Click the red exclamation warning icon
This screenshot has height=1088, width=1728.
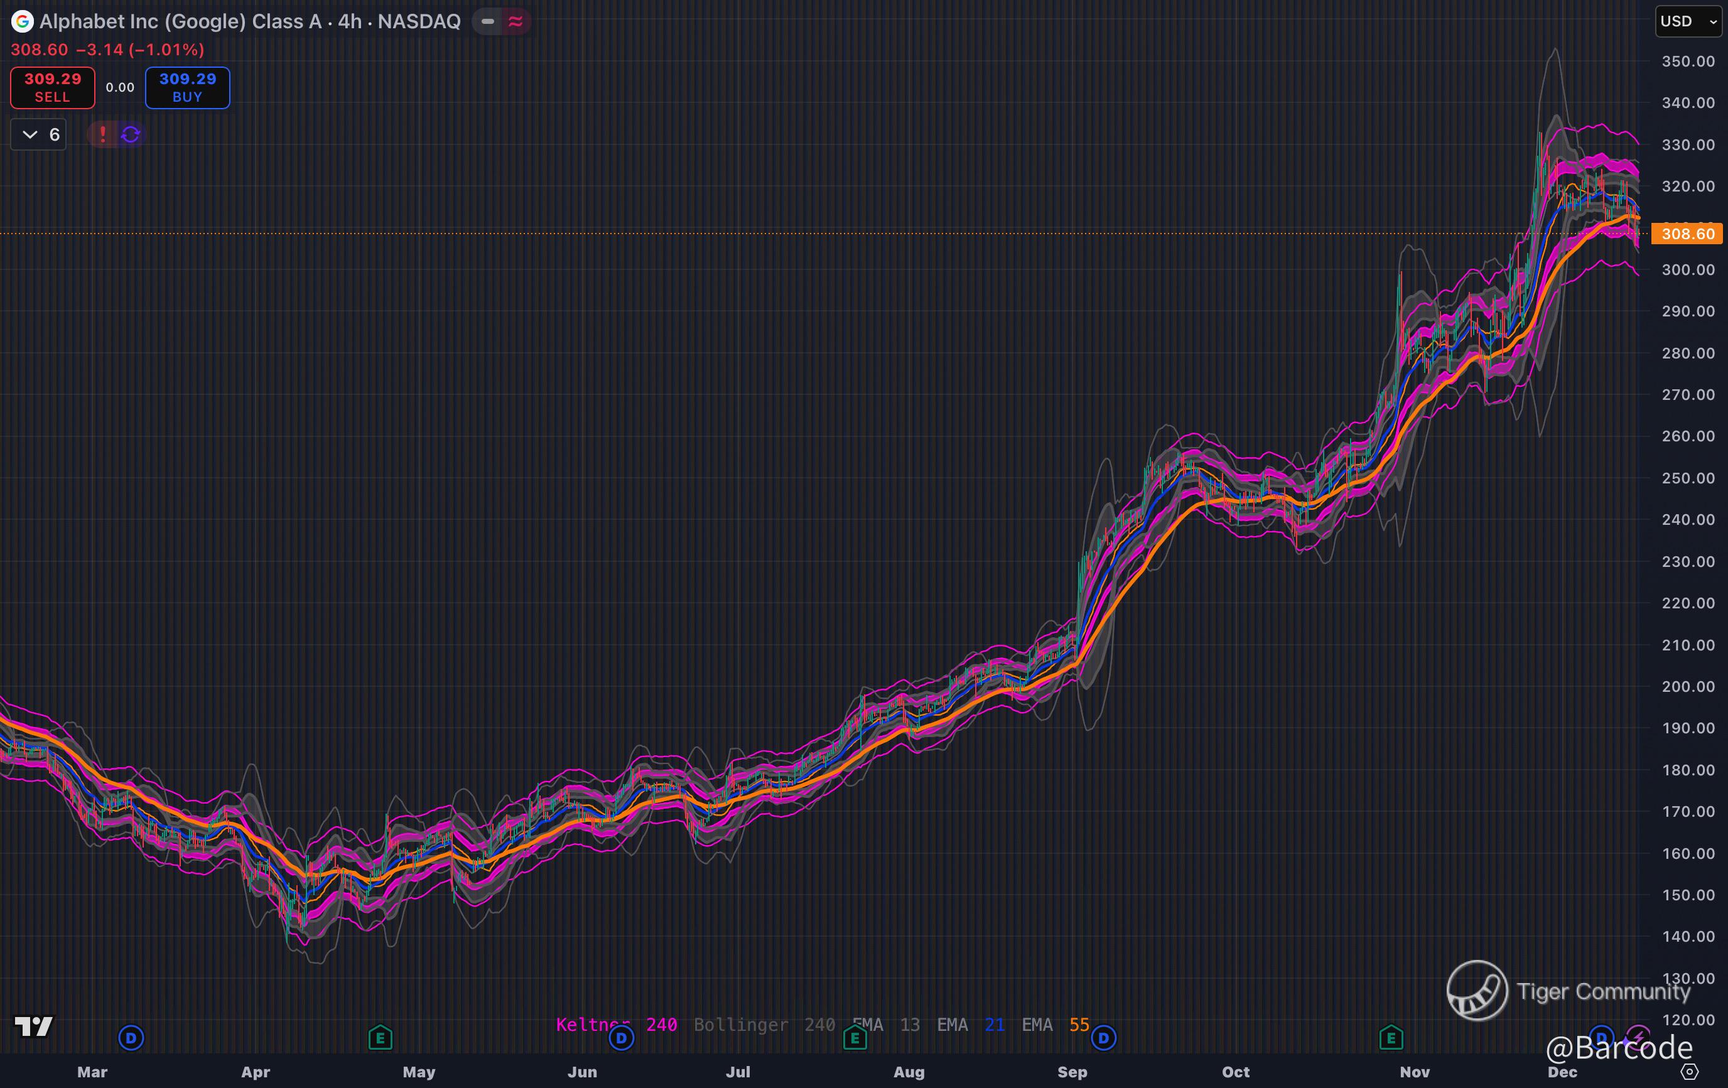[x=102, y=134]
